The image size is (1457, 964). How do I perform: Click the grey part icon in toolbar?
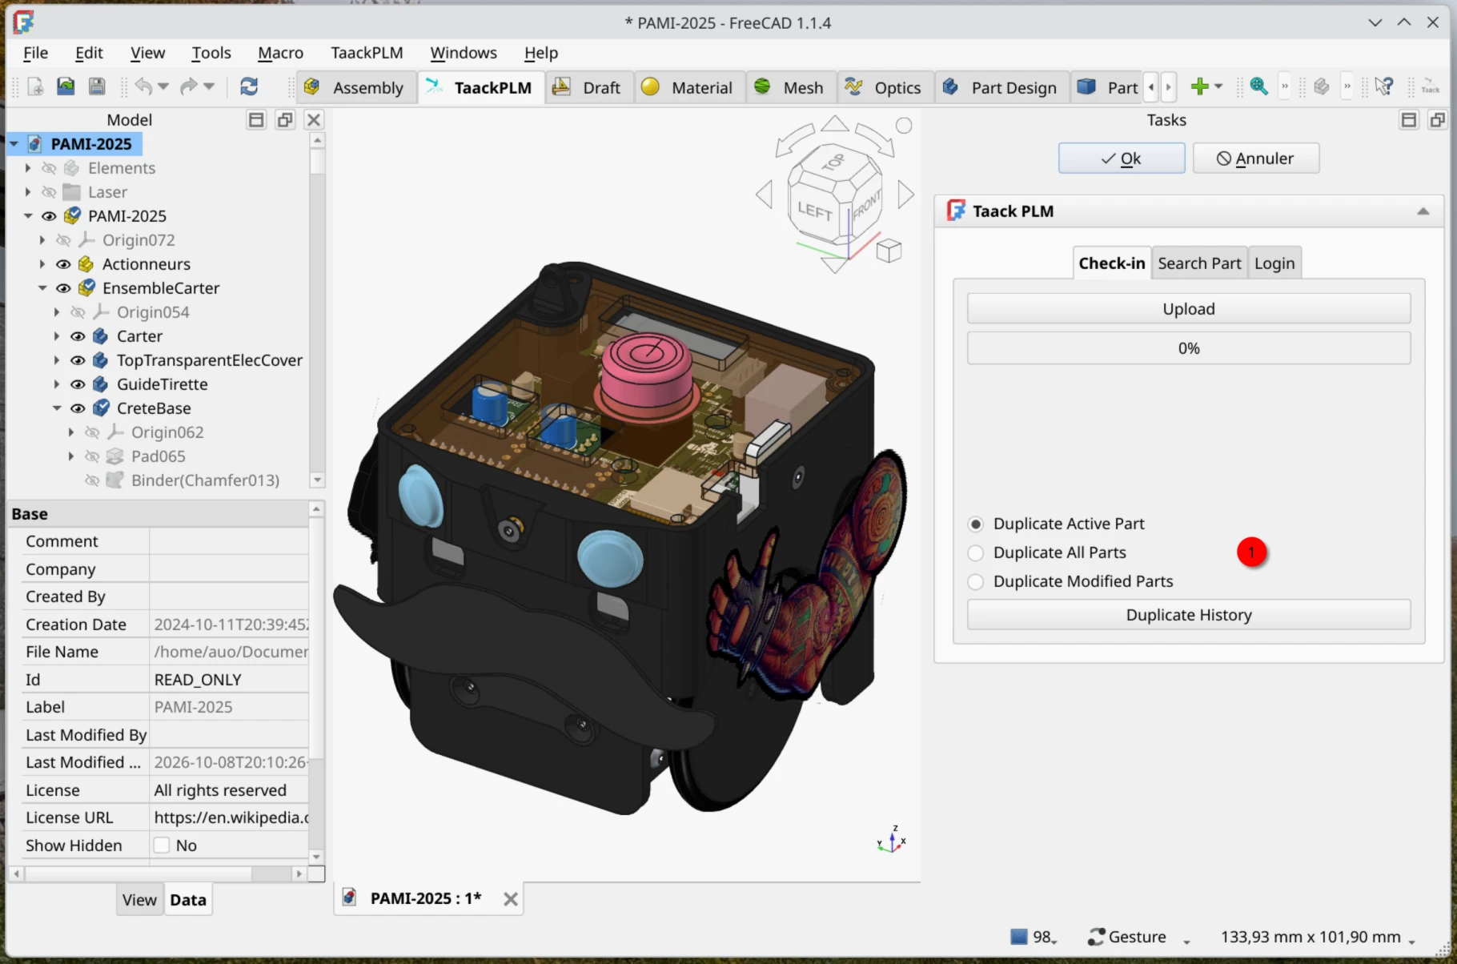pos(1322,86)
